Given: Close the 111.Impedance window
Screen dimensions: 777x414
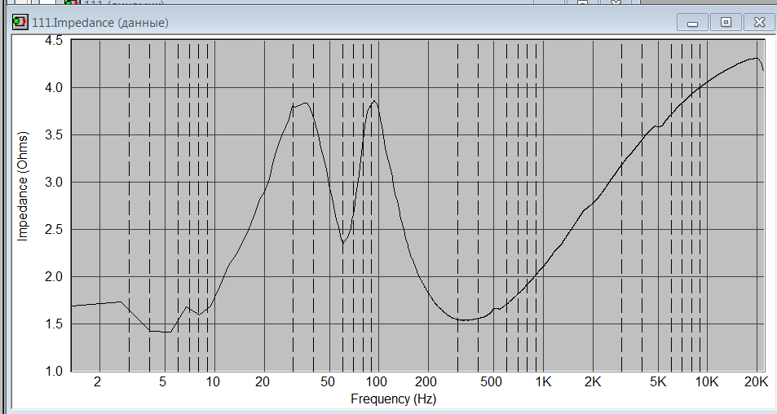Looking at the screenshot, I should click(x=759, y=22).
